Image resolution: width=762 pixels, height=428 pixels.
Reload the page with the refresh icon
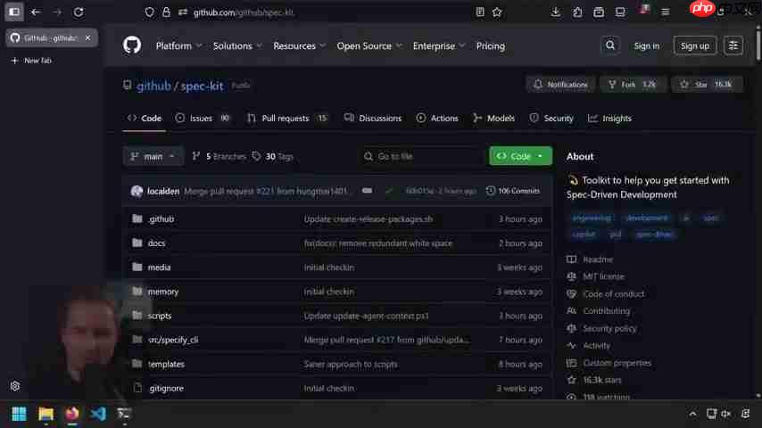[79, 12]
